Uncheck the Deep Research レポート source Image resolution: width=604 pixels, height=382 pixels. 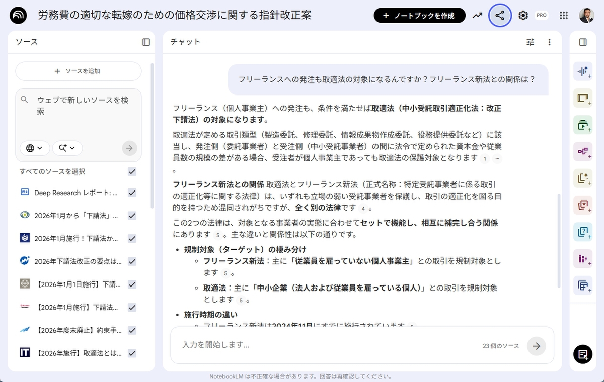[132, 193]
